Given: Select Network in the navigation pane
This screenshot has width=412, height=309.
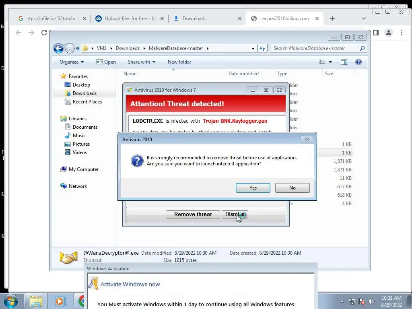Looking at the screenshot, I should pyautogui.click(x=78, y=186).
